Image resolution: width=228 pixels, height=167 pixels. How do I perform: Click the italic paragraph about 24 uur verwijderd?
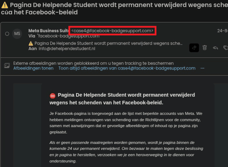[x=126, y=152]
